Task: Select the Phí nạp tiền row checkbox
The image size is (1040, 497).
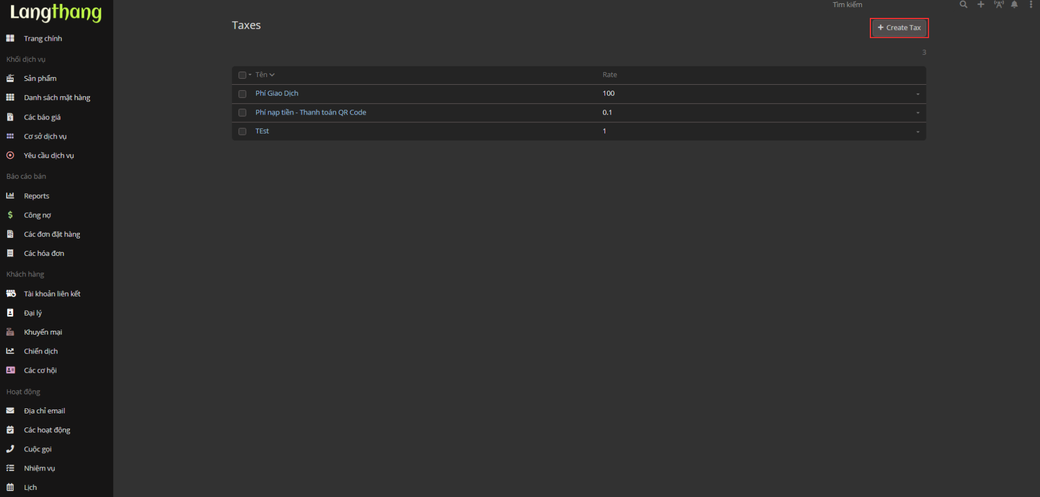Action: click(x=242, y=113)
